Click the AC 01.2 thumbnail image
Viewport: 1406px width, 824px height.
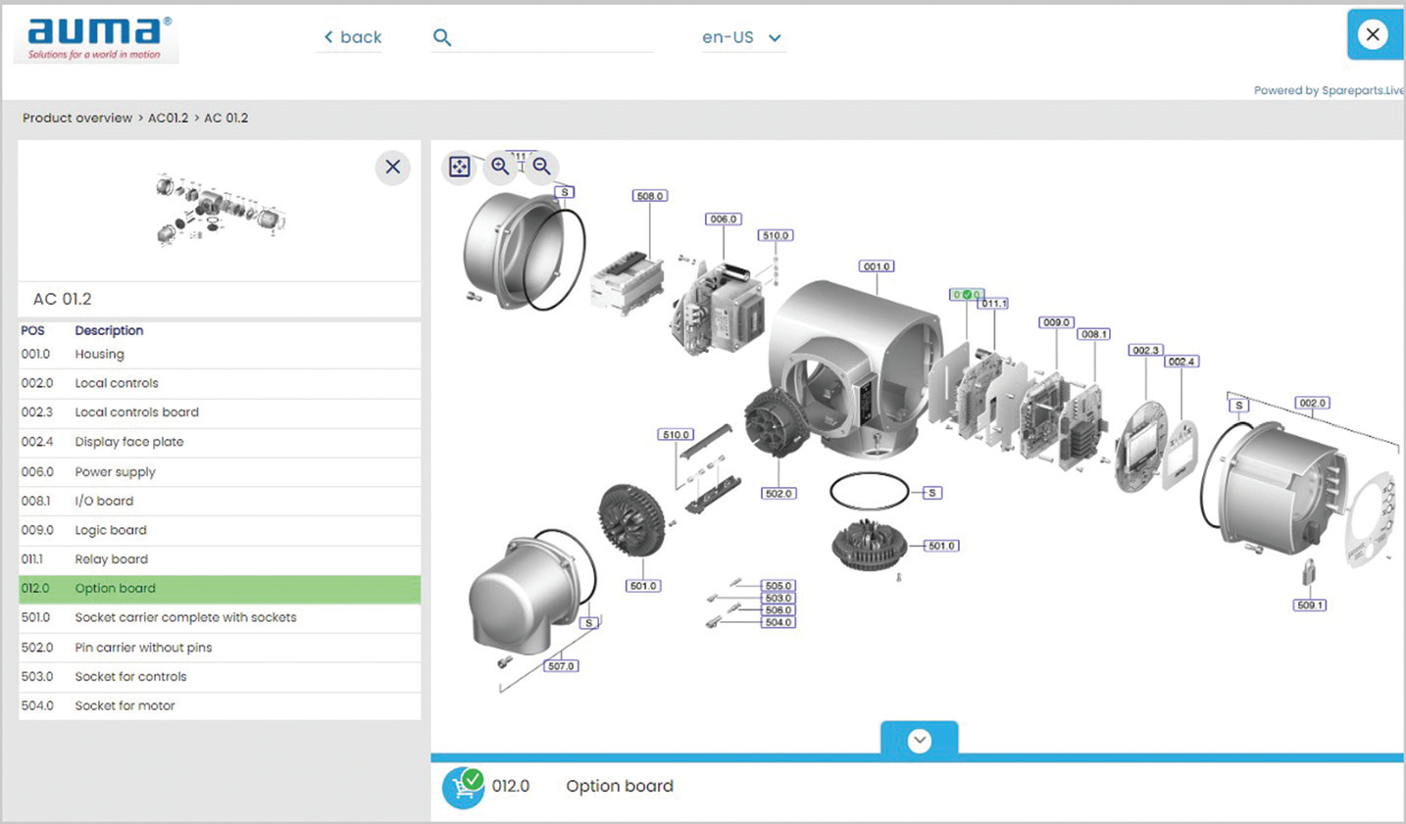(x=220, y=208)
